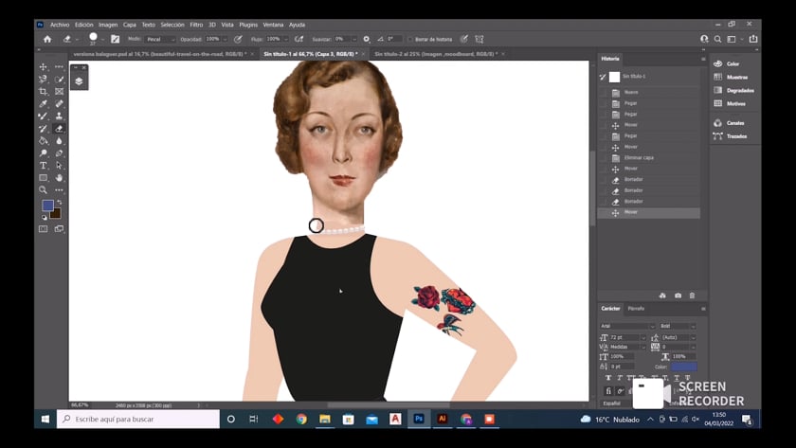Swap foreground and background colors

tap(60, 202)
